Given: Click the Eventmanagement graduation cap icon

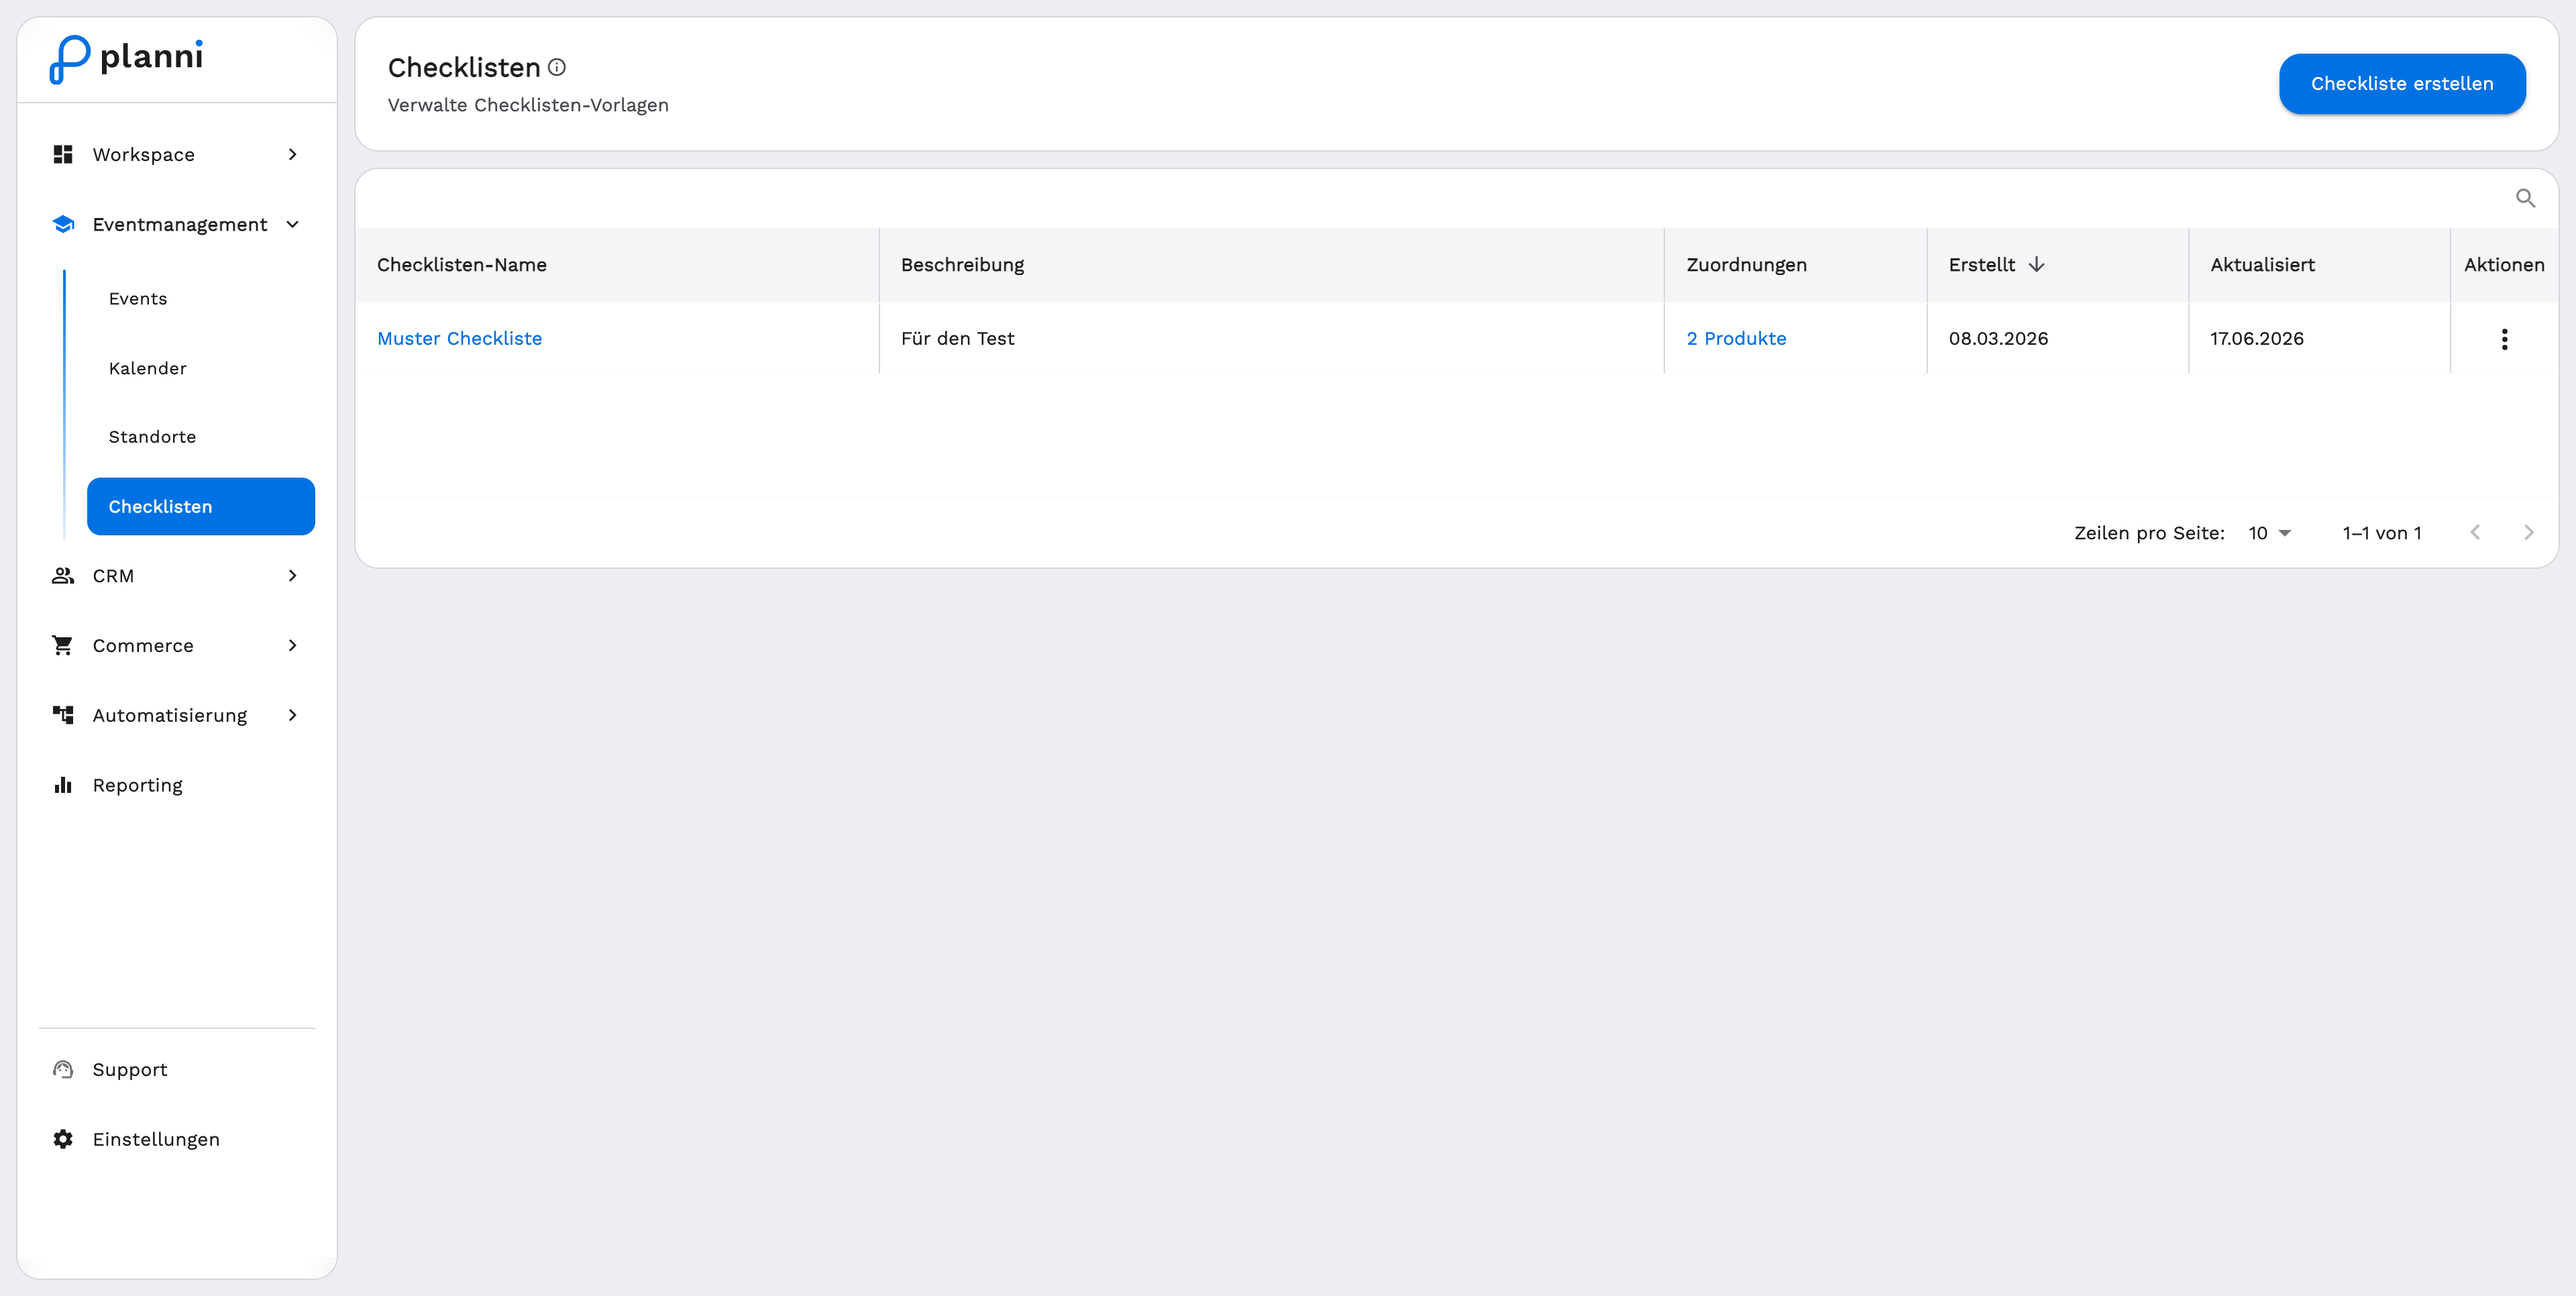Looking at the screenshot, I should click(x=63, y=224).
